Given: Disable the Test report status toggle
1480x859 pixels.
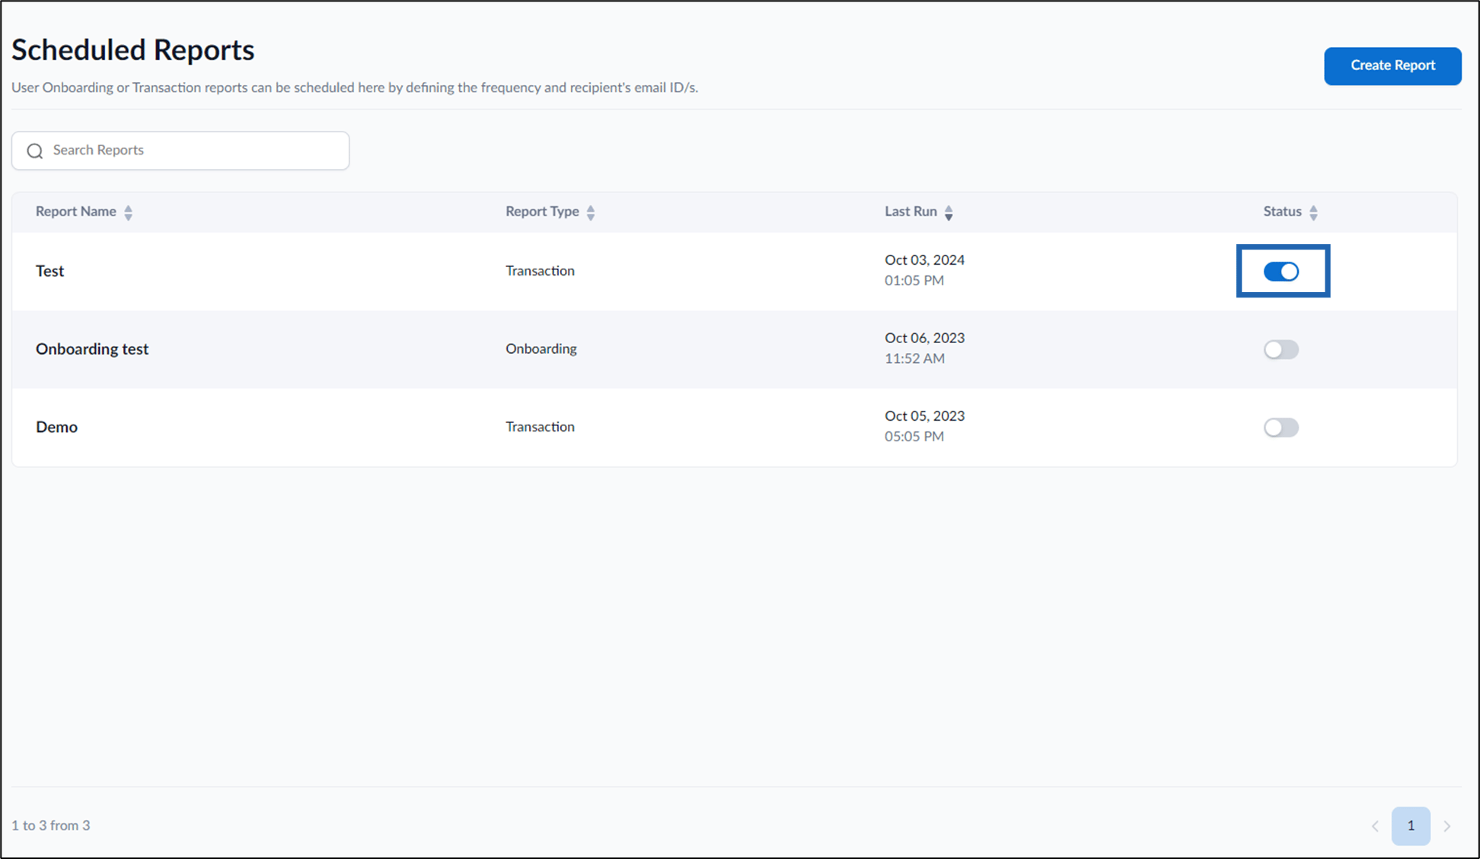Looking at the screenshot, I should [x=1281, y=272].
